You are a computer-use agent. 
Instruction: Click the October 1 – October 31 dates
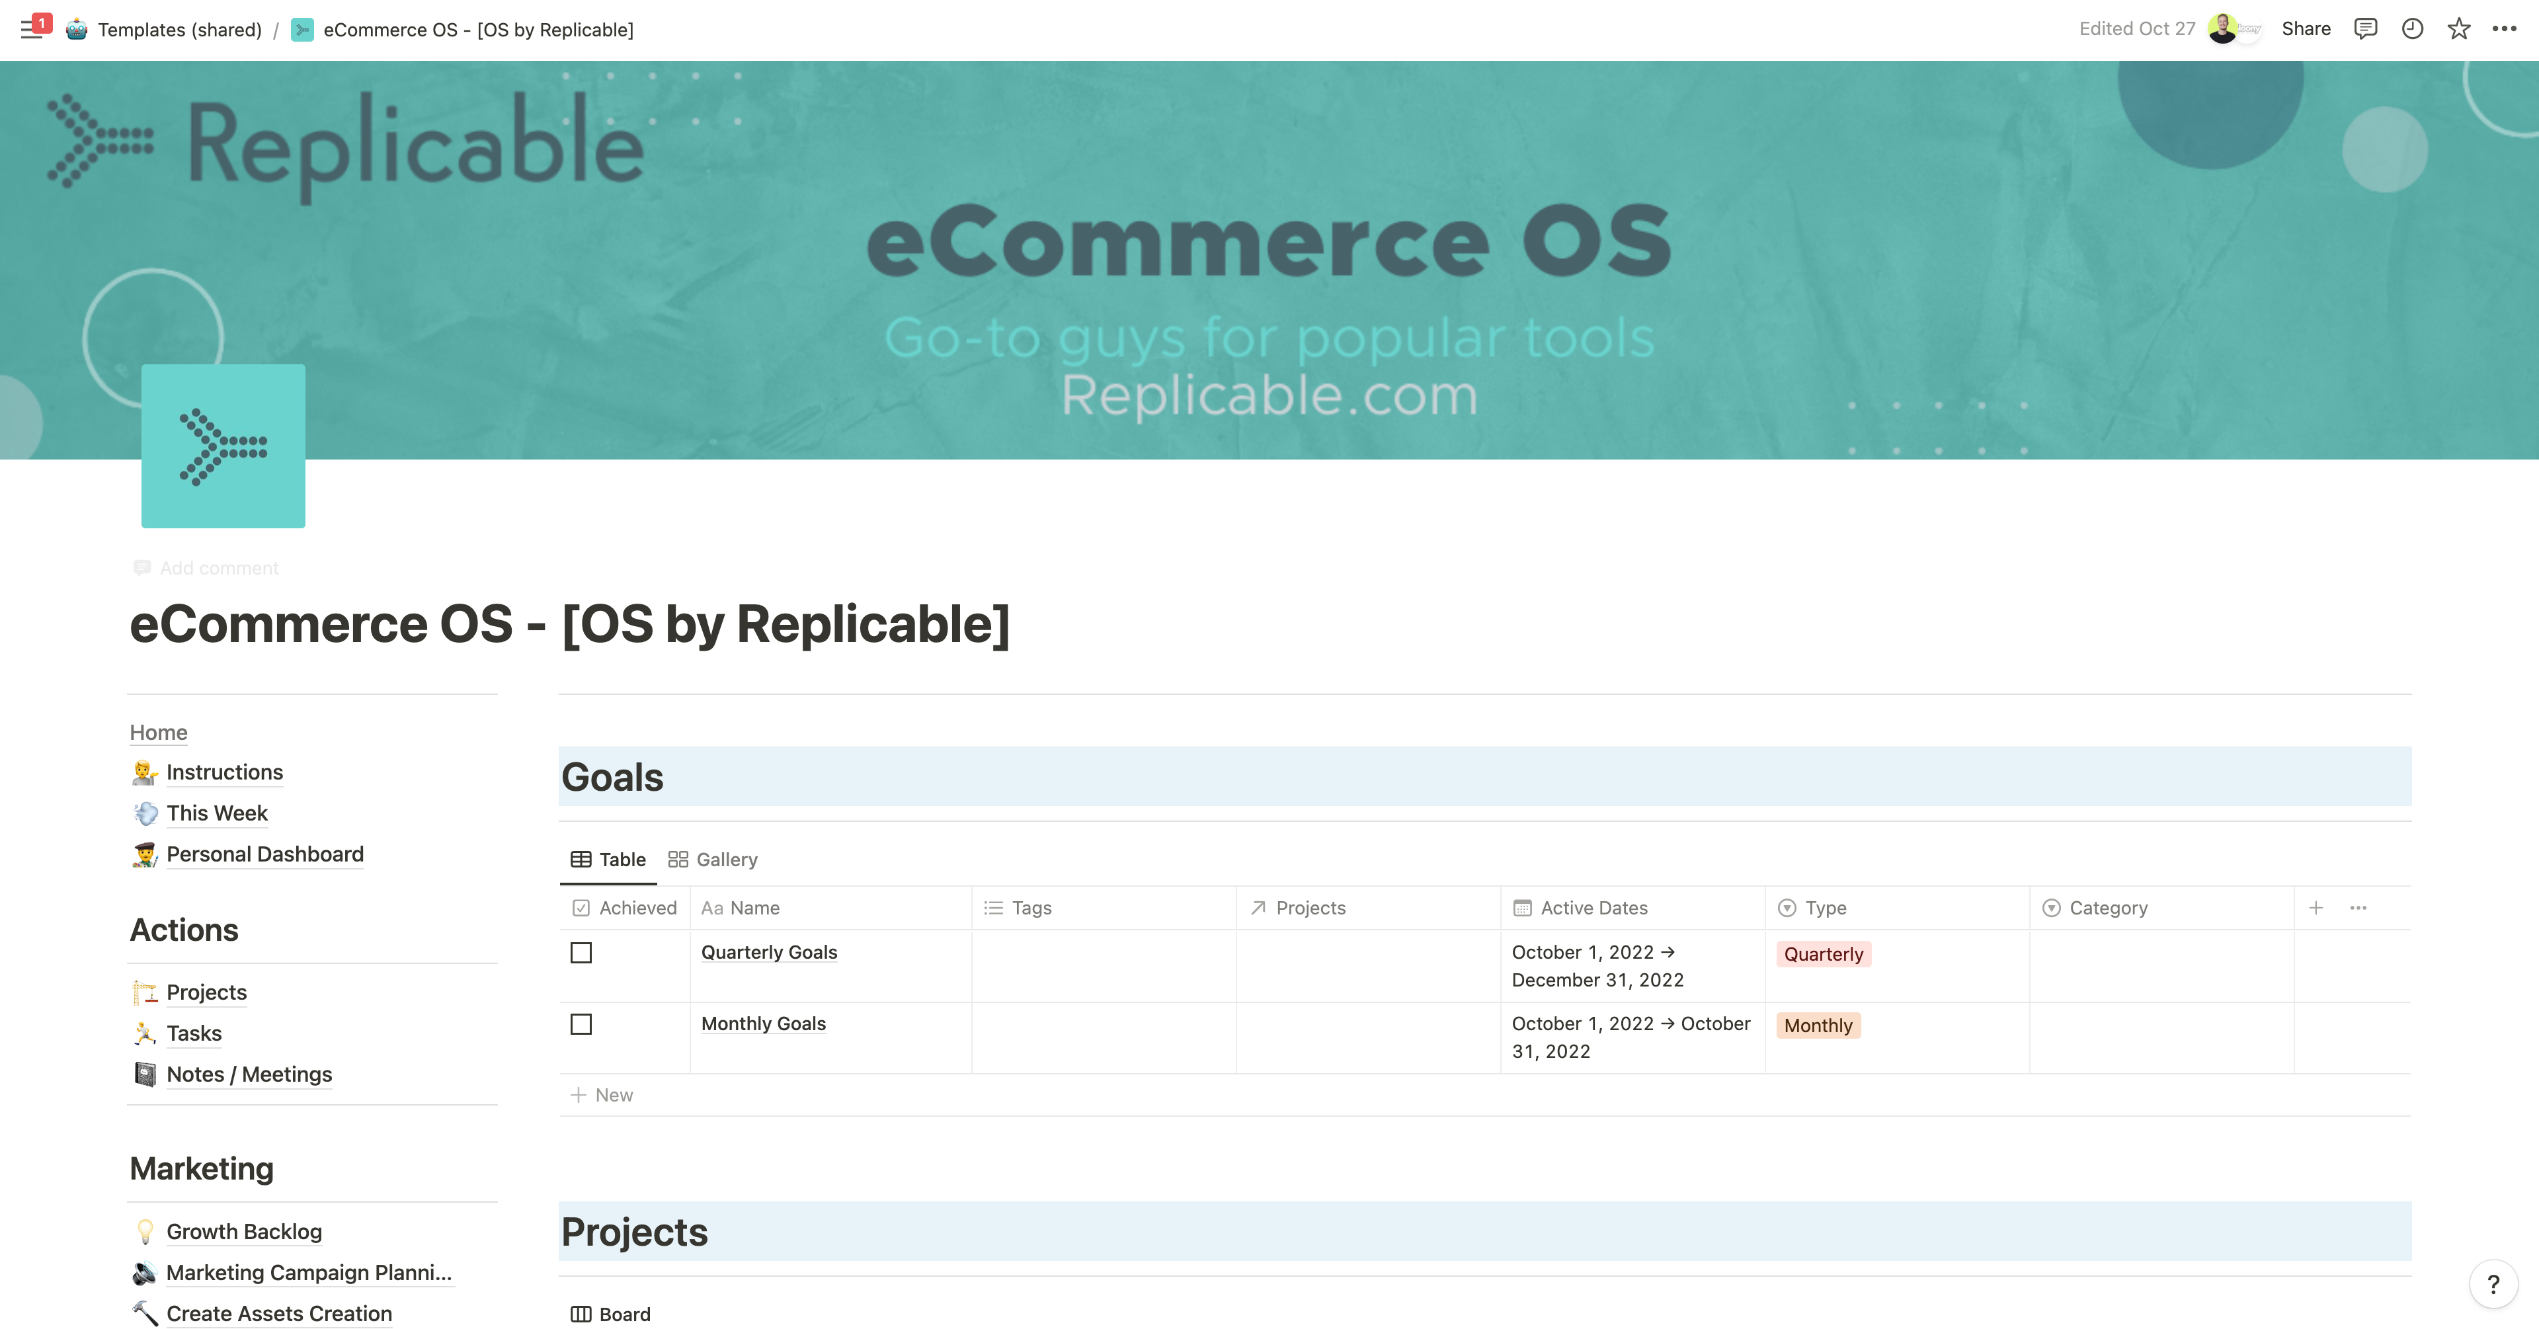click(x=1631, y=1037)
